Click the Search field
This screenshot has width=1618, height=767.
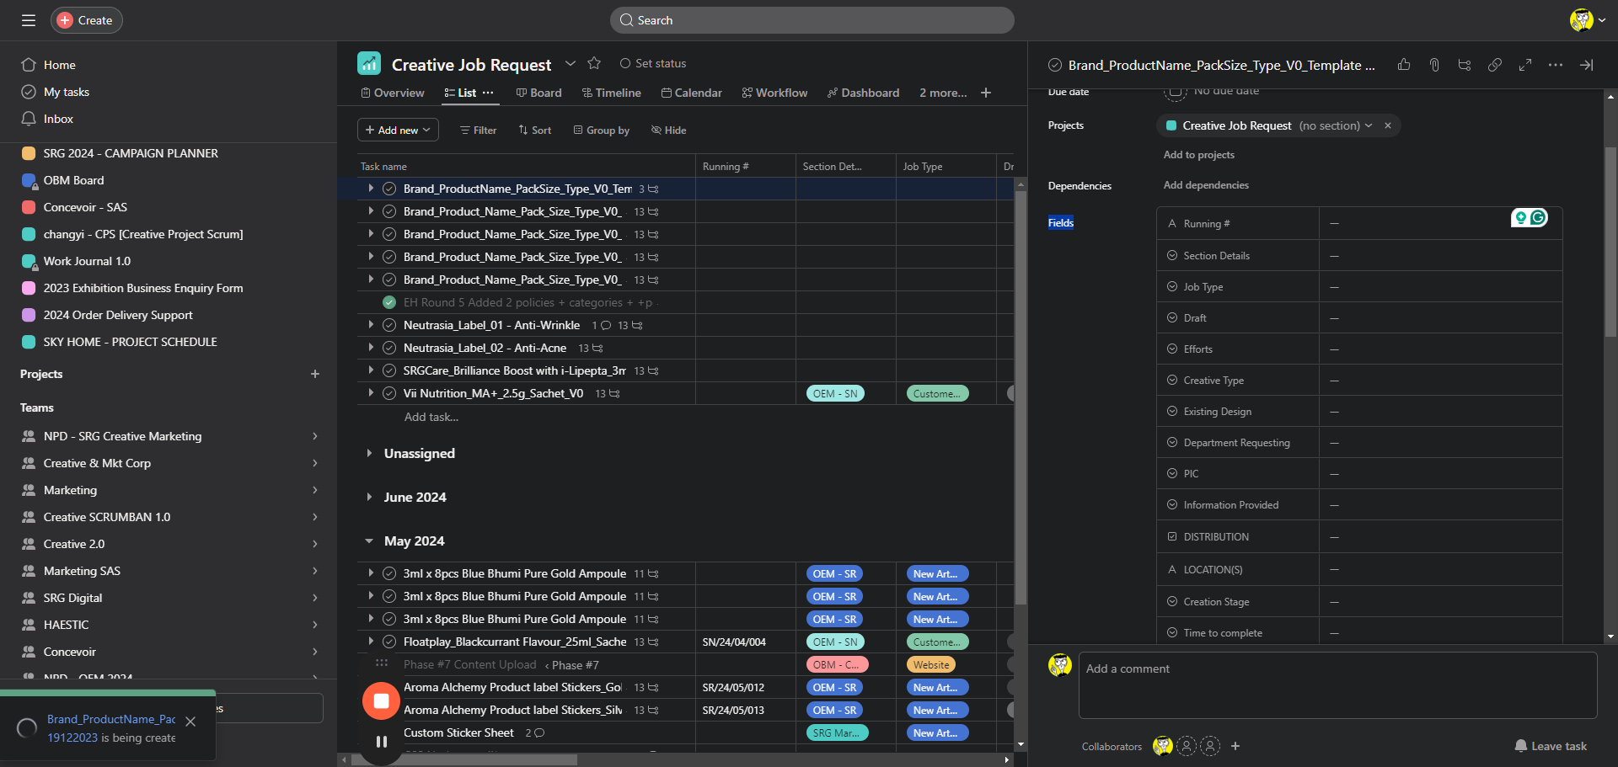812,20
